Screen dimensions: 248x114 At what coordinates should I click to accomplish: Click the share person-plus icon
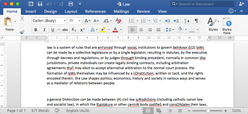[241, 4]
